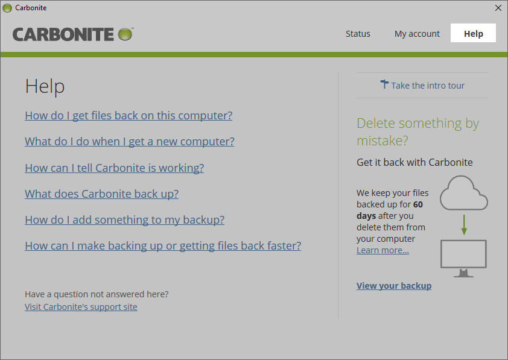Screen dimensions: 508x360
Task: Close the Carbonite window
Action: [498, 8]
